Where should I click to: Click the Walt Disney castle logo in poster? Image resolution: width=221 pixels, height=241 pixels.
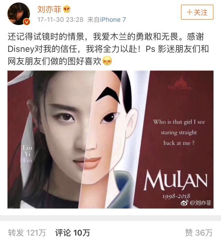(x=180, y=83)
